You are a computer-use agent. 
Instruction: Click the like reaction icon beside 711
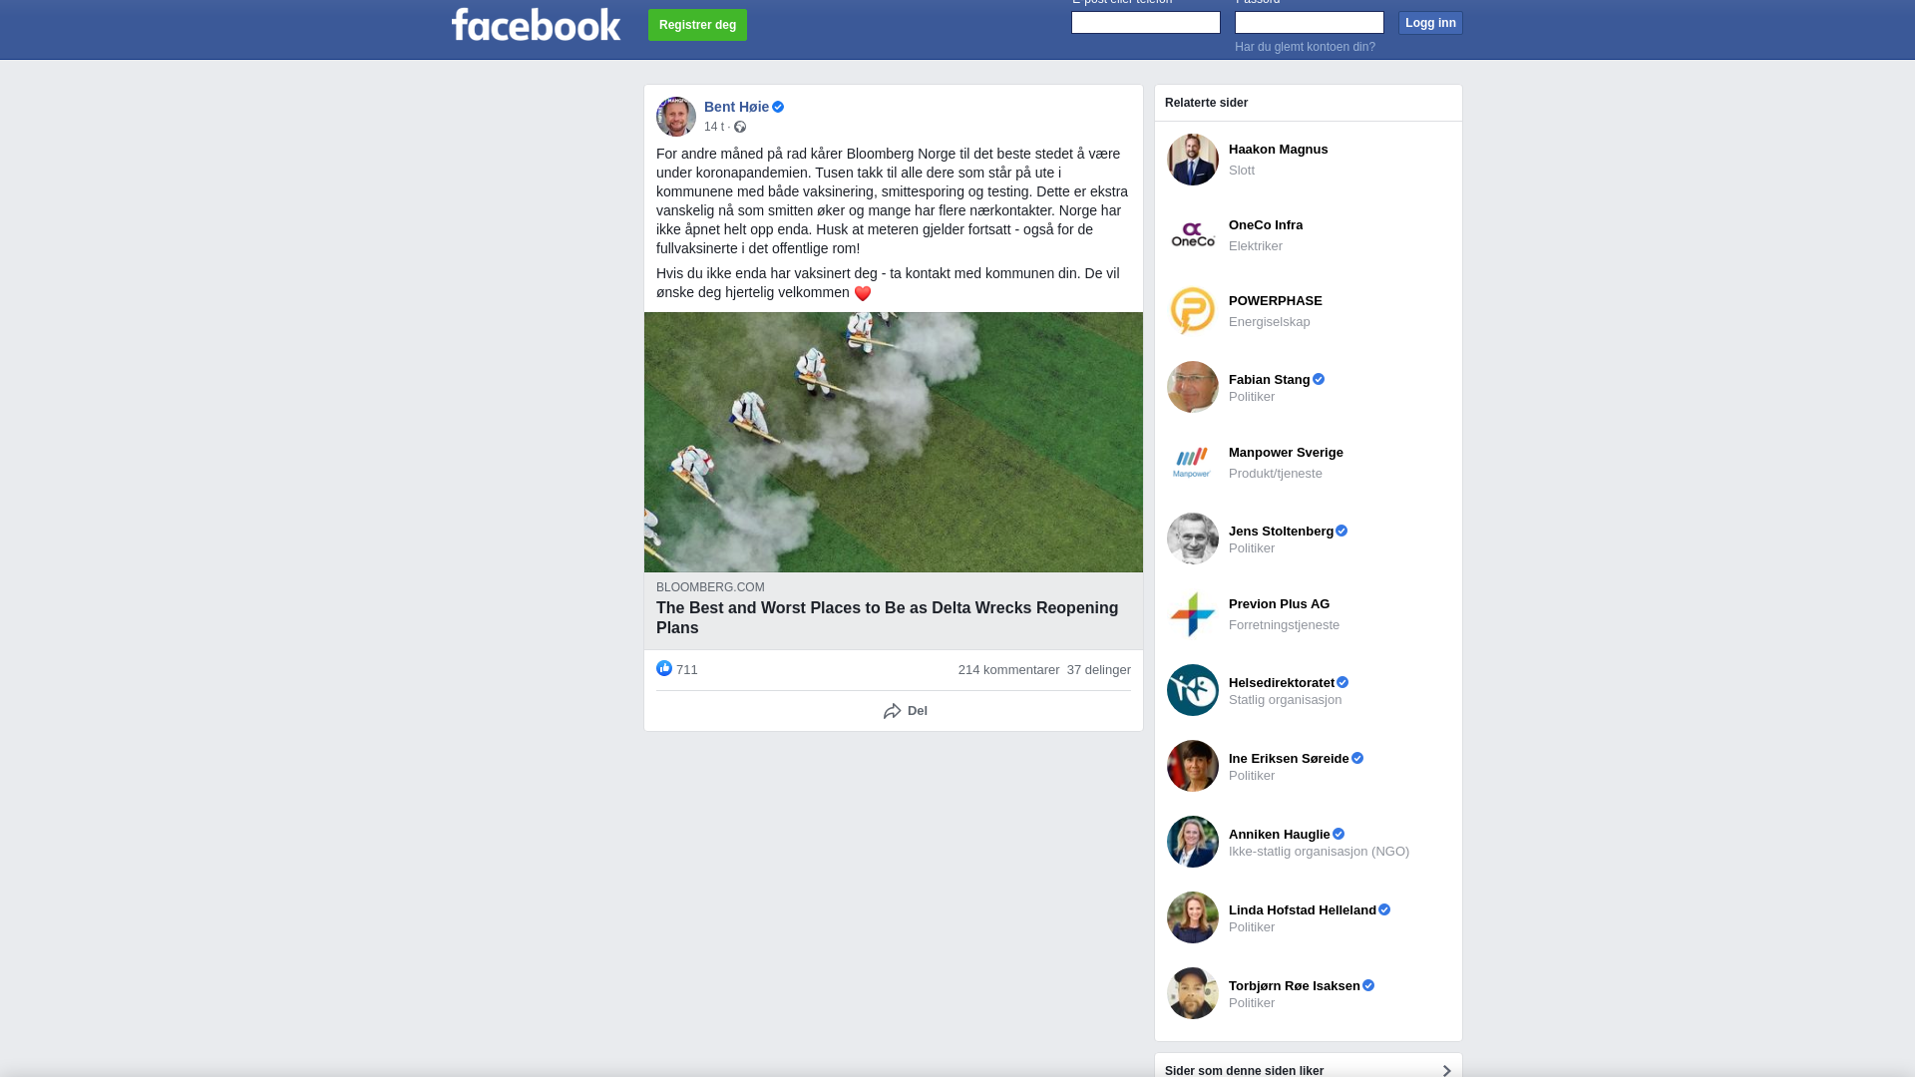[x=664, y=668]
